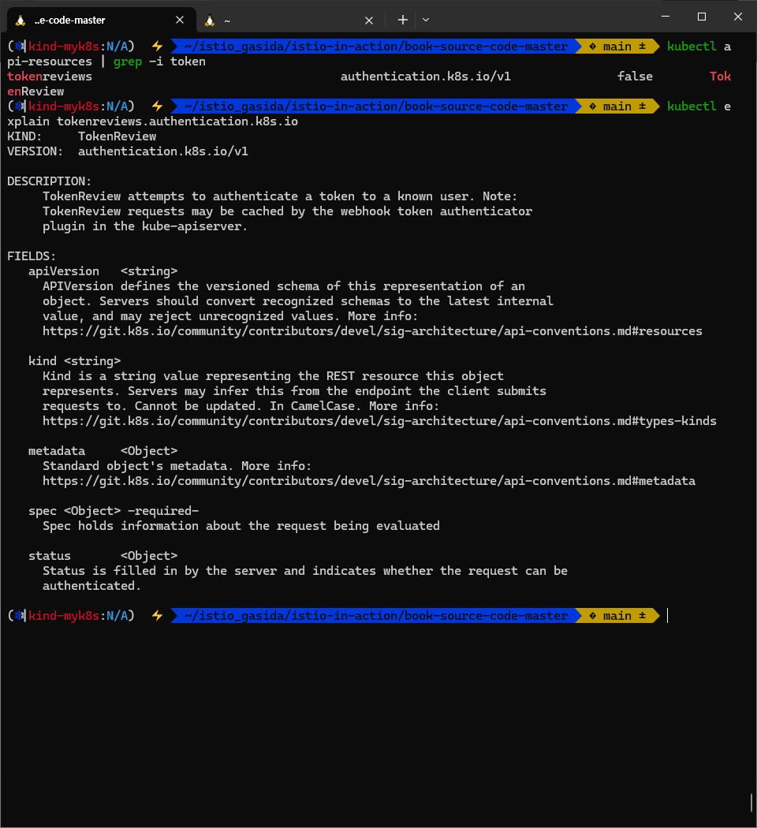
Task: Click the 'VERSION:' label line
Action: [x=128, y=151]
